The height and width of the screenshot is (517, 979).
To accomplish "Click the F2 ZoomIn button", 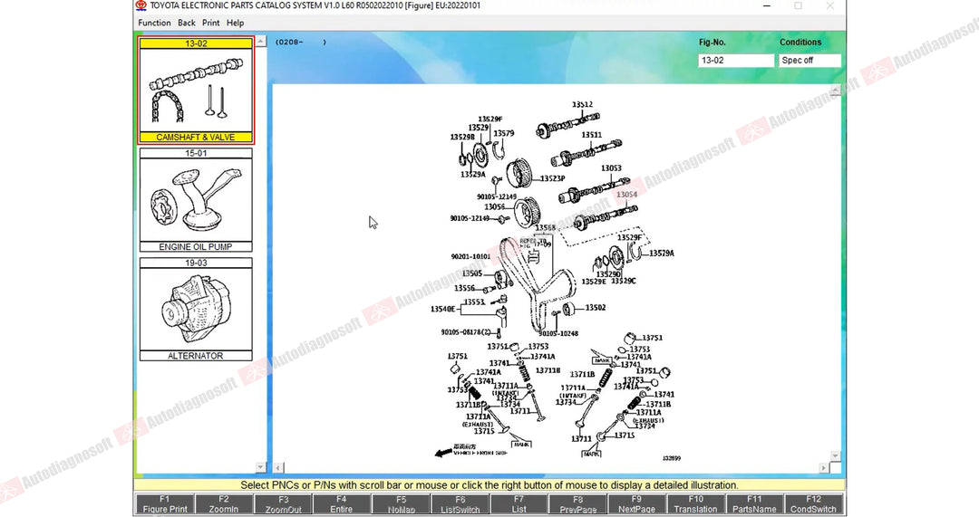I will 224,504.
